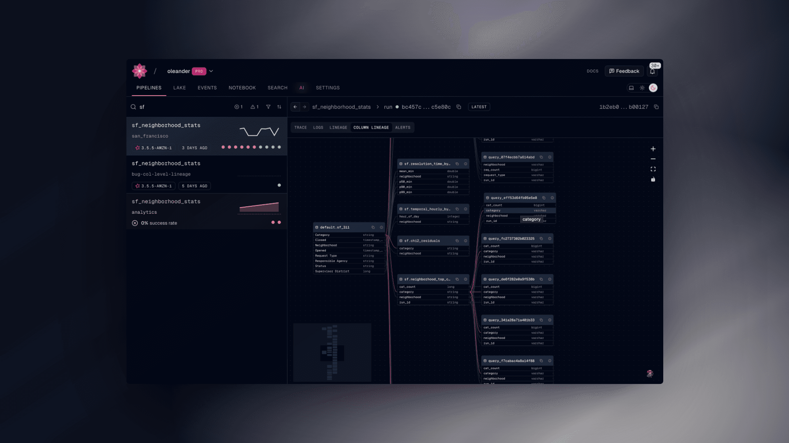Open the LAKE navigation section
This screenshot has width=789, height=443.
pos(179,87)
